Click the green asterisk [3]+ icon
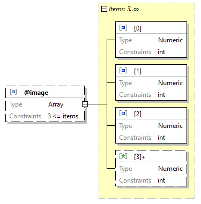Screen dimensions: 201x204 point(123,156)
